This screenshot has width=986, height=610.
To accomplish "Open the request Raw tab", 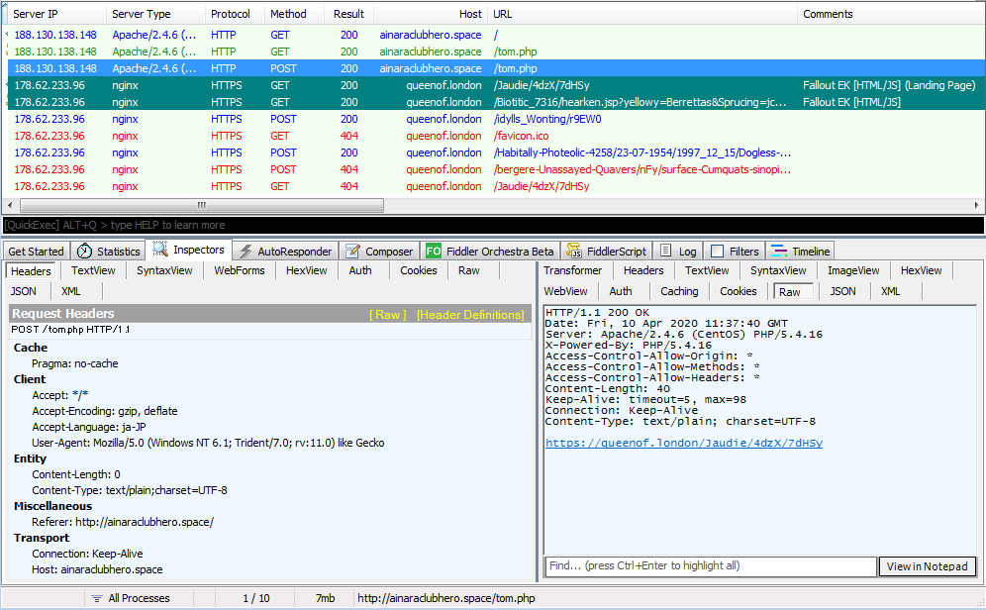I will point(468,270).
